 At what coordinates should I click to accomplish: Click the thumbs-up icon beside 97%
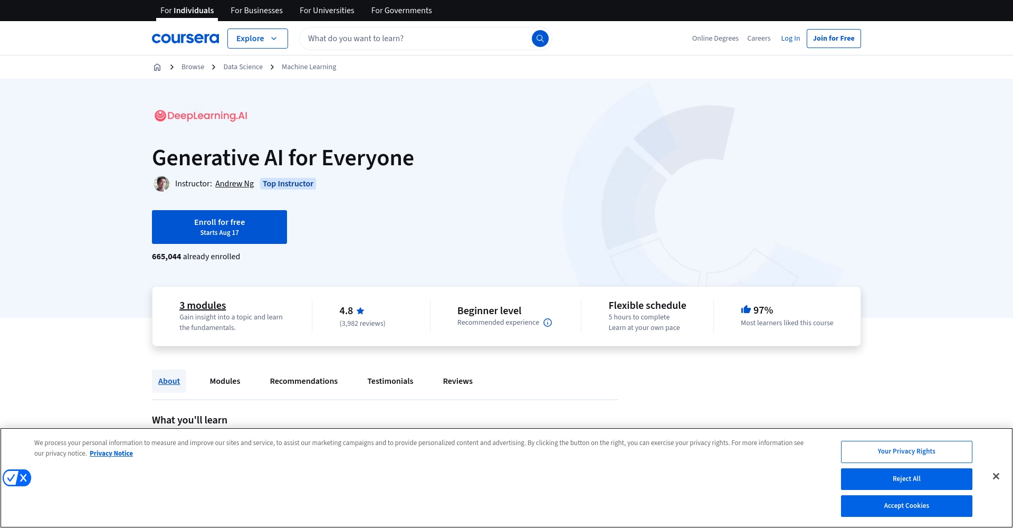746,309
